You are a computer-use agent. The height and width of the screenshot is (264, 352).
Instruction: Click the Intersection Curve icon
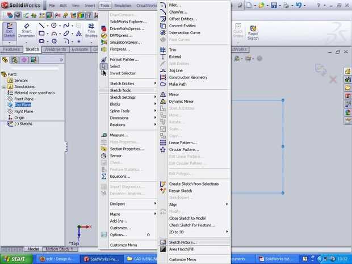point(163,33)
